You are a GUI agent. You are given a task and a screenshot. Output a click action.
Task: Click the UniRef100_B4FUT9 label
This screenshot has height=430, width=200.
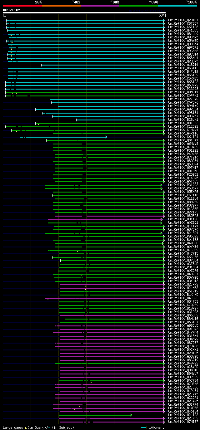click(x=183, y=72)
